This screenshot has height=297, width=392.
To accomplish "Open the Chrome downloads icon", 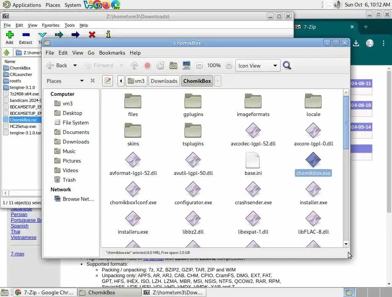I will pyautogui.click(x=356, y=43).
